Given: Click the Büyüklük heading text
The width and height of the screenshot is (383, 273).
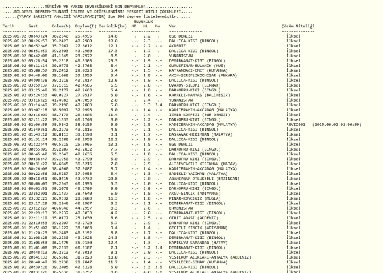Looking at the screenshot, I should click(143, 22).
